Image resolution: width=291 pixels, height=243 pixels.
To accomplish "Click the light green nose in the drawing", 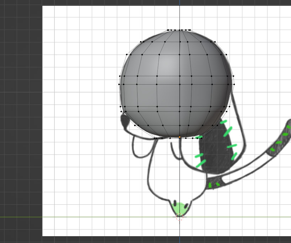I will click(x=180, y=208).
